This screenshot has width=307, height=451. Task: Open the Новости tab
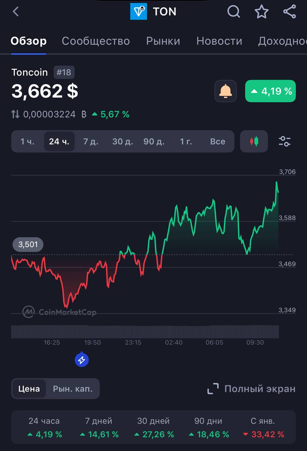(x=219, y=41)
